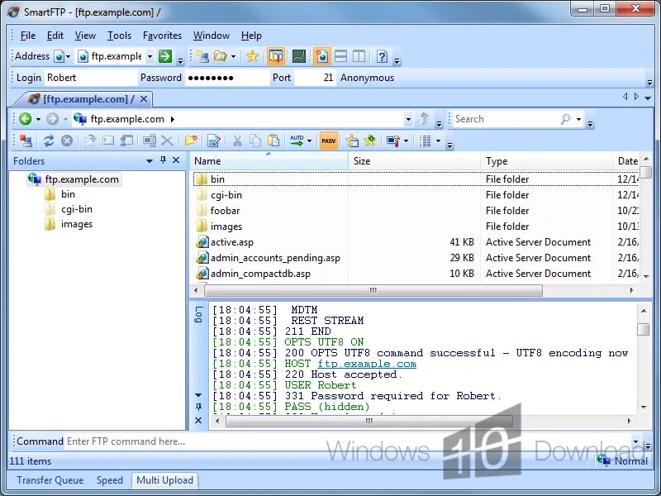Image resolution: width=661 pixels, height=496 pixels.
Task: Open the help question mark icon
Action: click(x=382, y=56)
